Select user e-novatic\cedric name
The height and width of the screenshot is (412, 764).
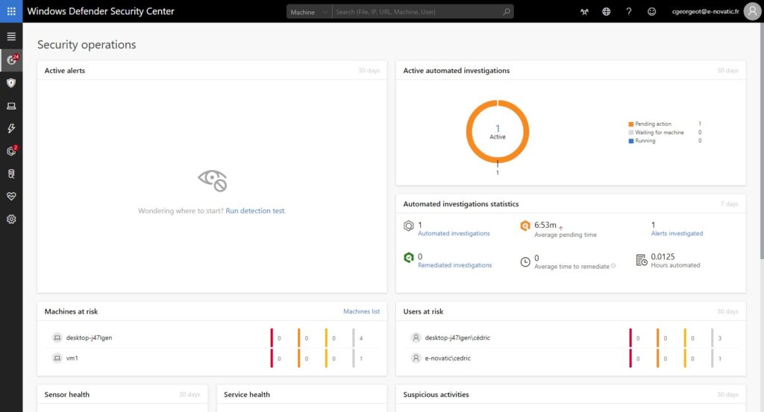tap(448, 358)
